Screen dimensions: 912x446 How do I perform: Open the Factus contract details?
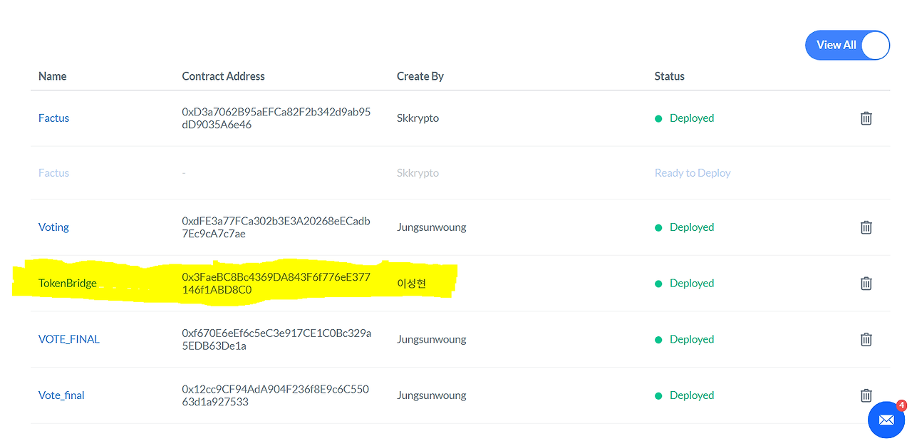click(x=53, y=118)
